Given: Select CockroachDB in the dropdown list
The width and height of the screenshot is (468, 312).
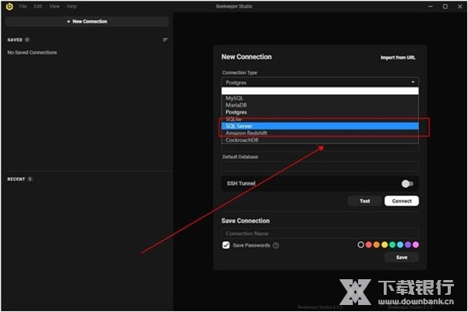Looking at the screenshot, I should 320,140.
